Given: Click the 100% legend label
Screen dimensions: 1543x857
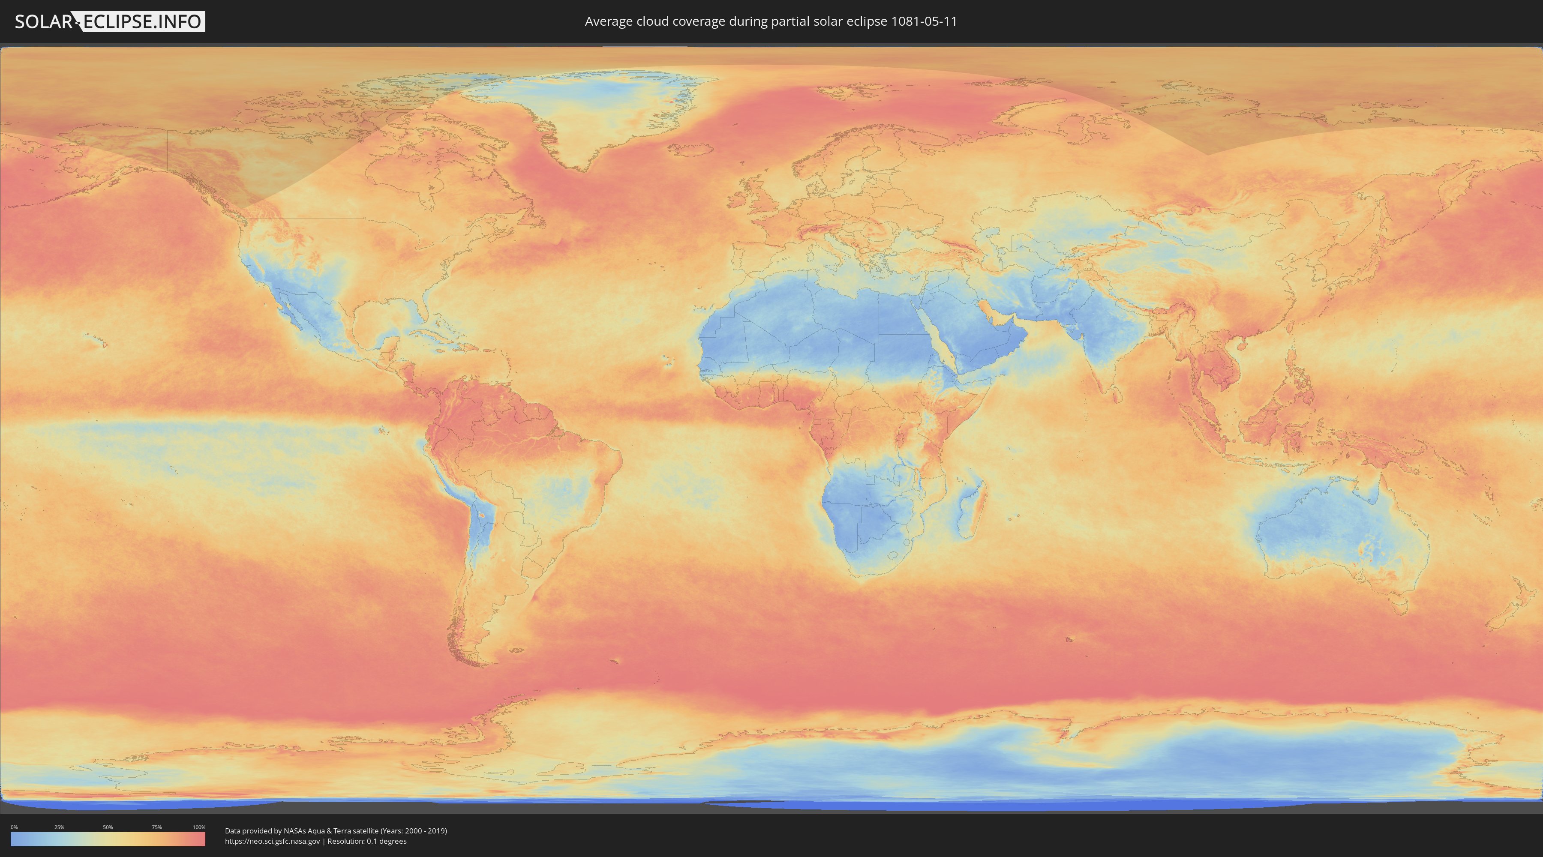Looking at the screenshot, I should click(199, 827).
